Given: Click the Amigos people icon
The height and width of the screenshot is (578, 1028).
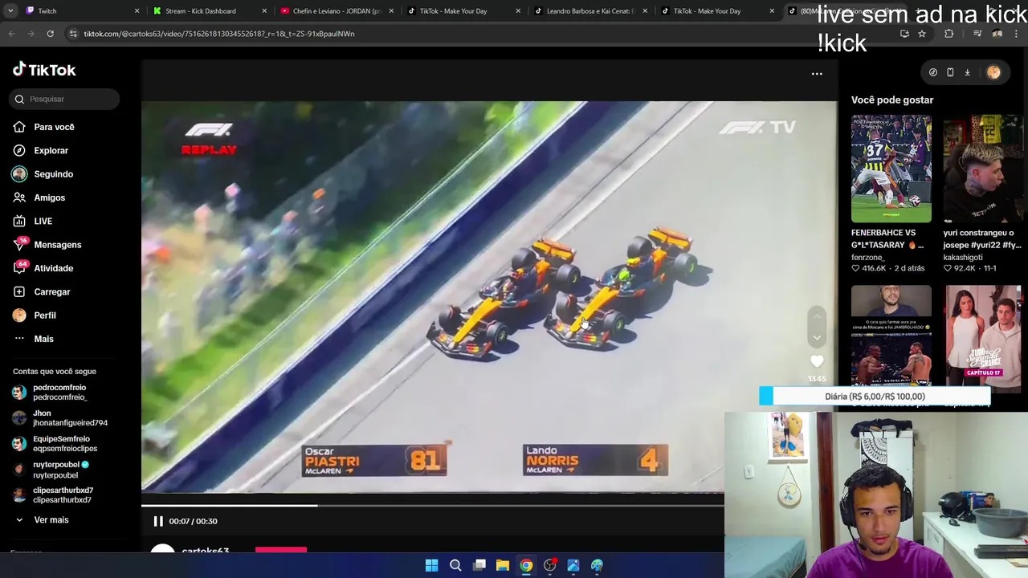Looking at the screenshot, I should pos(19,197).
